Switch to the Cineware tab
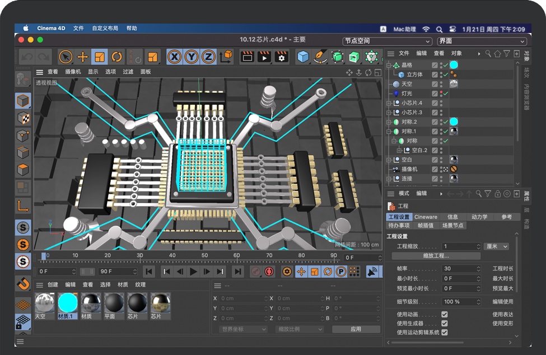The height and width of the screenshot is (355, 546). tap(426, 217)
